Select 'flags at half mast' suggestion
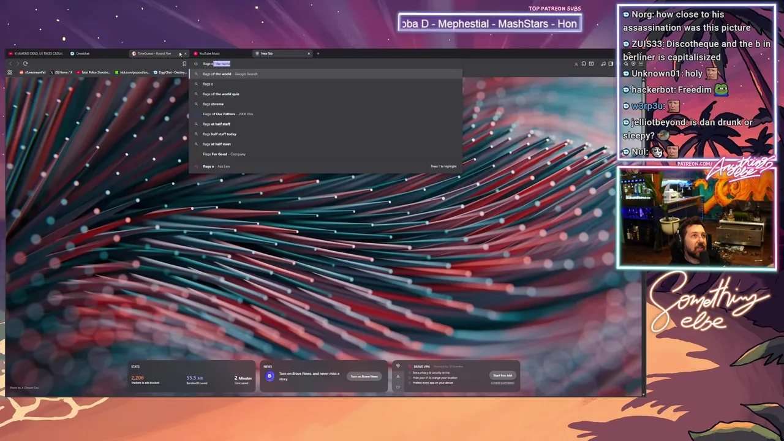 [x=325, y=144]
